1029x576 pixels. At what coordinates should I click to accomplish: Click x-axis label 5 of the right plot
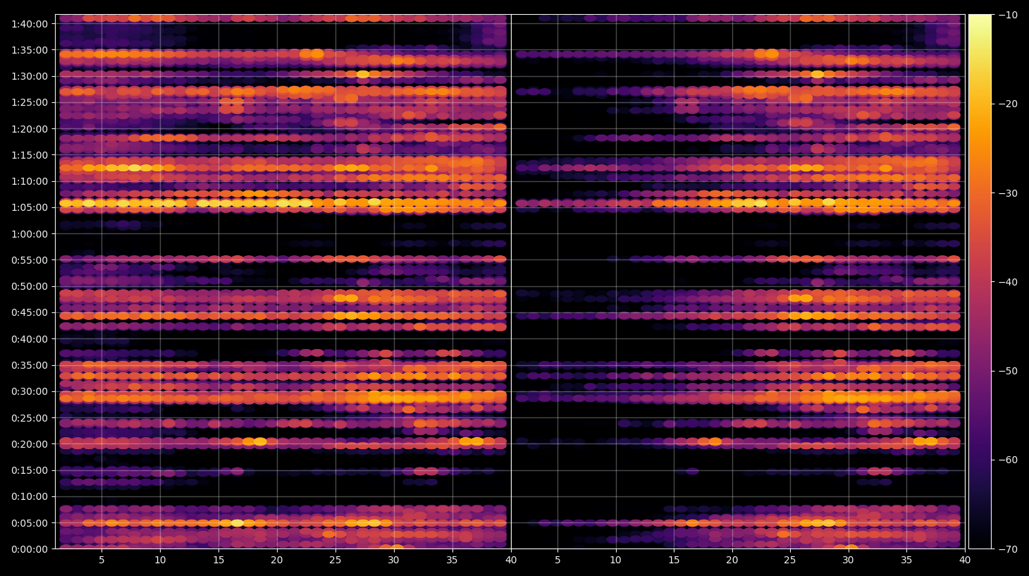coord(557,560)
